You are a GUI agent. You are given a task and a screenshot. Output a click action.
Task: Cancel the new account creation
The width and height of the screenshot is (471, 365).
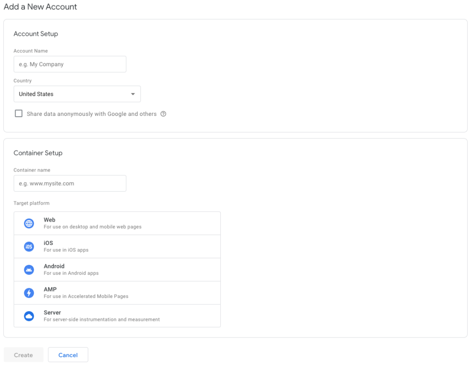tap(68, 354)
